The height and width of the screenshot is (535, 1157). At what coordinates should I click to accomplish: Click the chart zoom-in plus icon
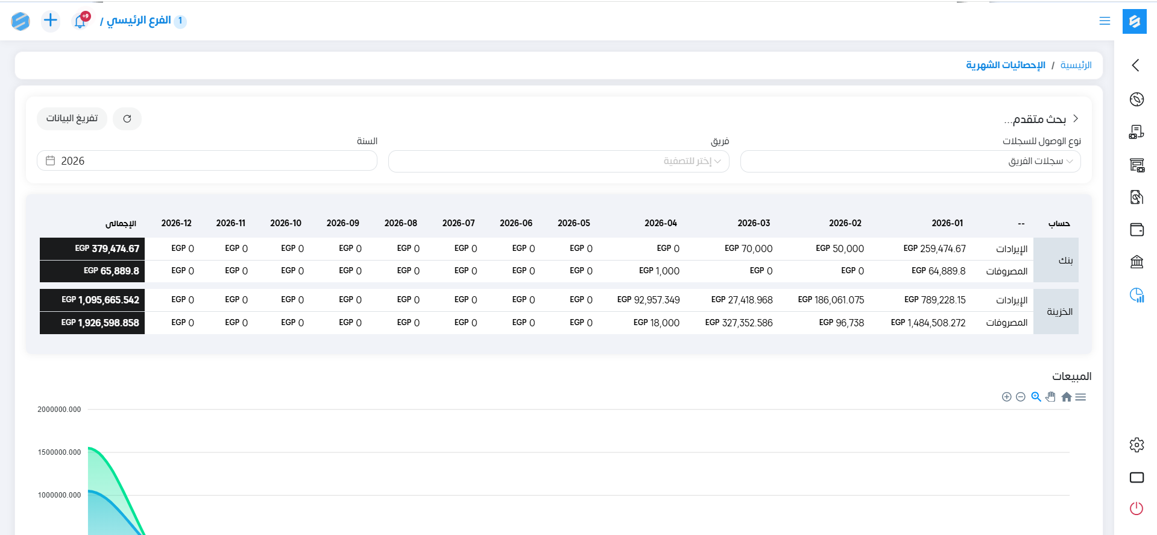point(1006,397)
